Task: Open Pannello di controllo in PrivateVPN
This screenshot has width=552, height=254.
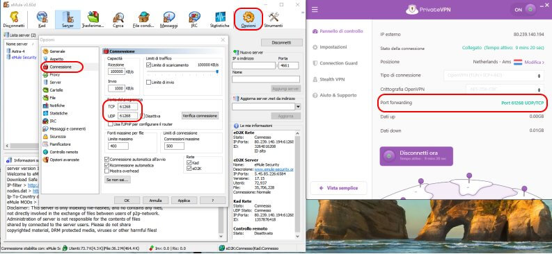Action: click(x=338, y=31)
